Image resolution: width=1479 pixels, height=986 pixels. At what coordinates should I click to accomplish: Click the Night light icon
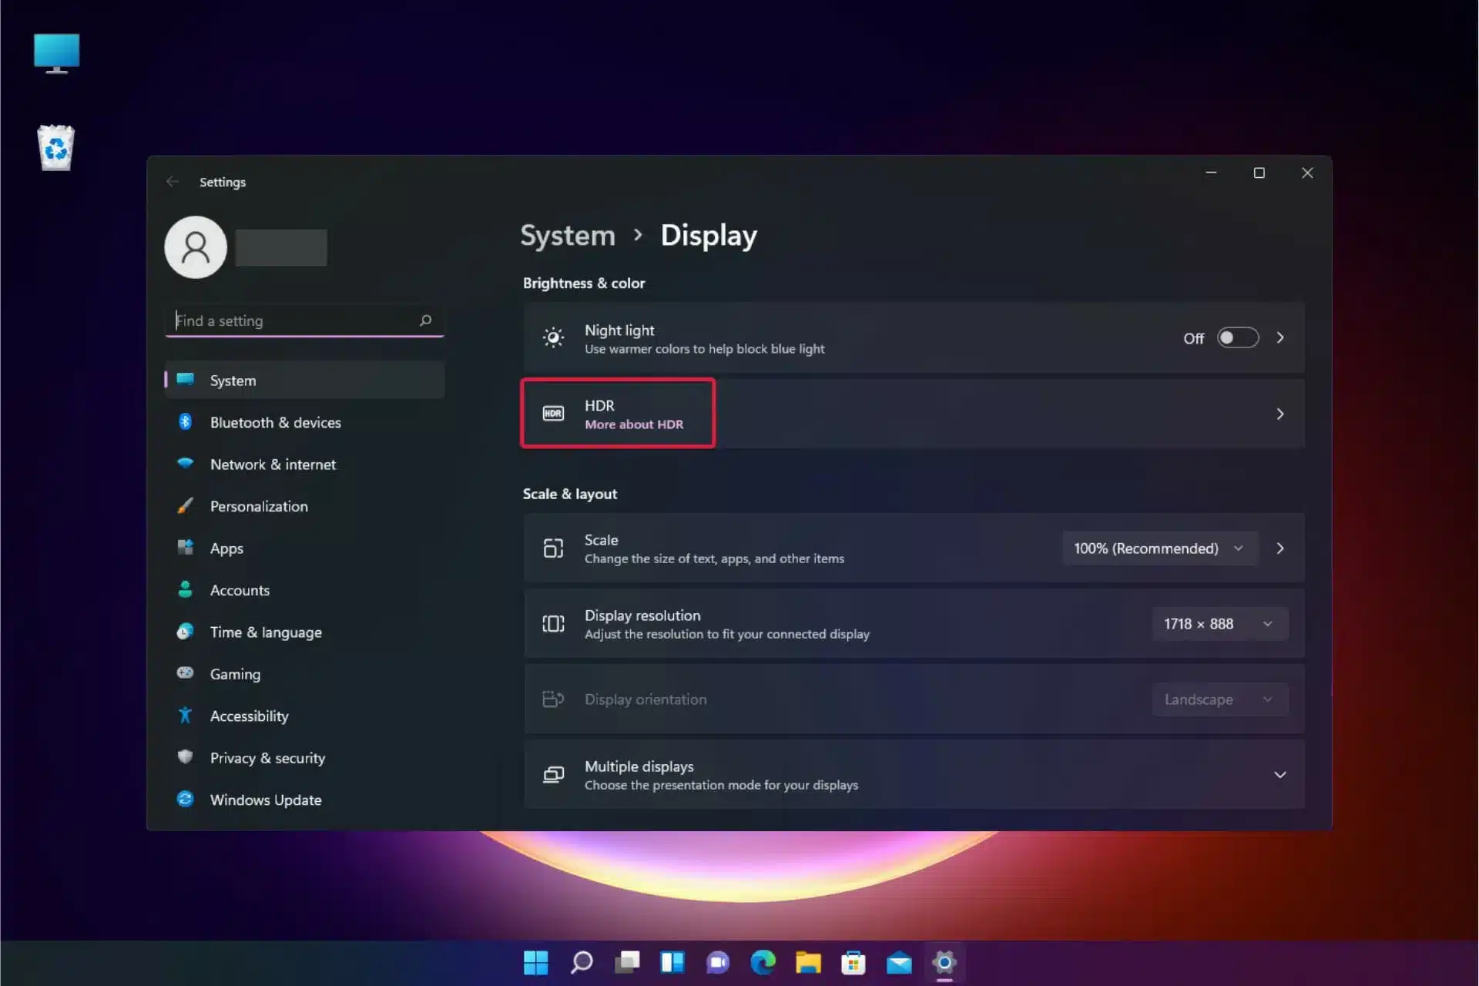pyautogui.click(x=552, y=338)
